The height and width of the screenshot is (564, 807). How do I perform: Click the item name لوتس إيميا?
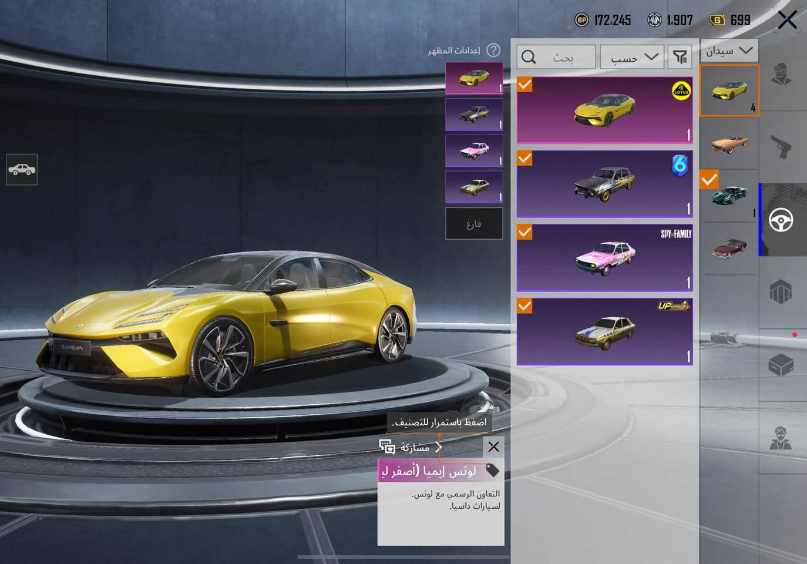click(429, 471)
